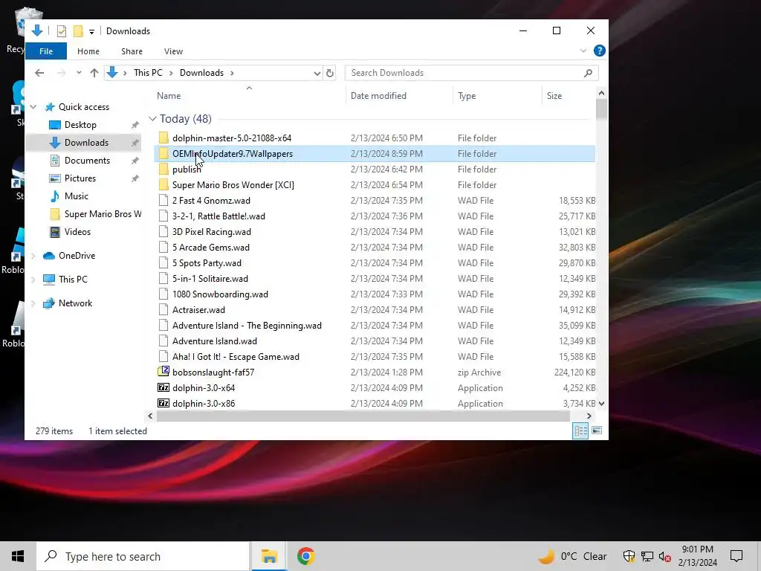Click This PC in the address bar
Viewport: 761px width, 571px height.
148,73
